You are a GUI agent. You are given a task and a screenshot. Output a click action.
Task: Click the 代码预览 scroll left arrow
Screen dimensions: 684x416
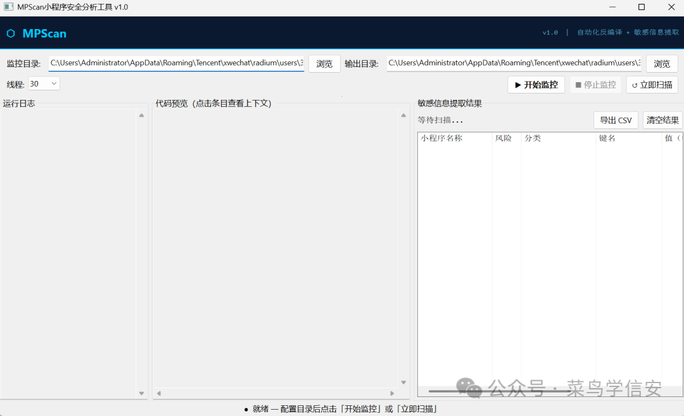(159, 393)
